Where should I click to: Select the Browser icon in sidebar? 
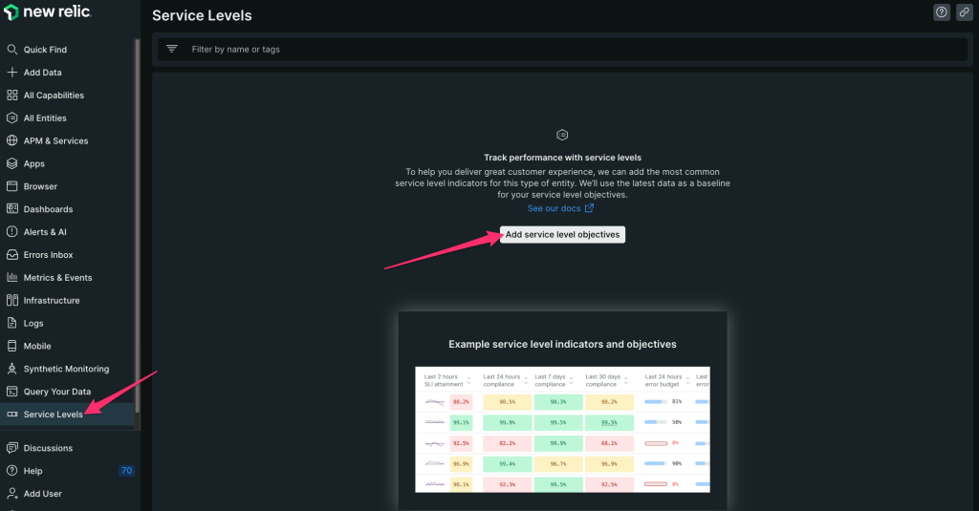pyautogui.click(x=11, y=186)
